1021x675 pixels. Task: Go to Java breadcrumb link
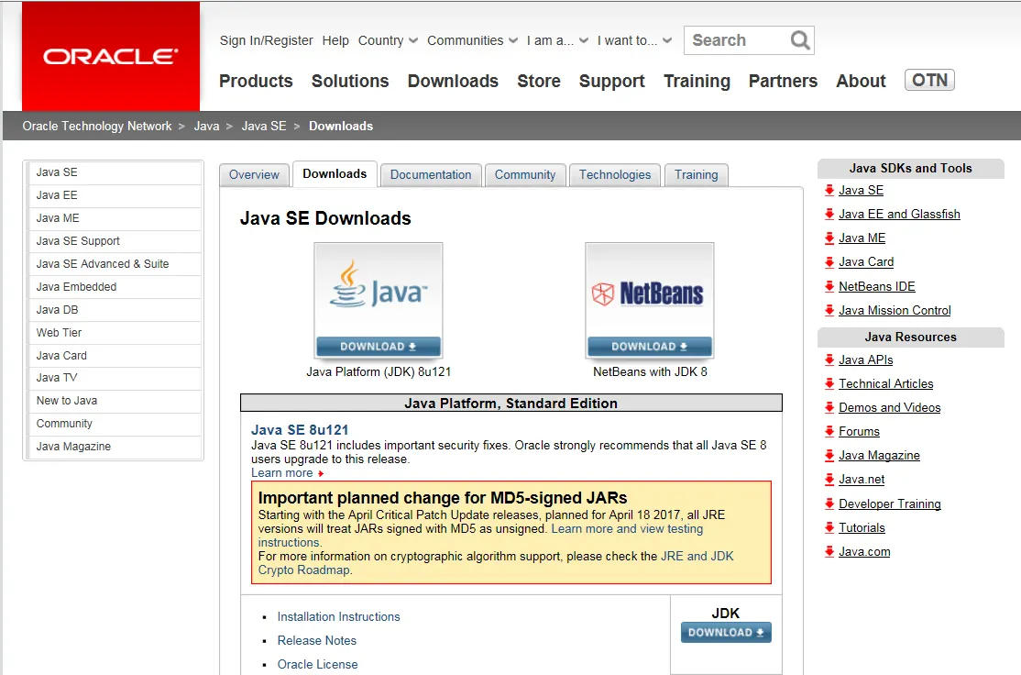click(206, 126)
